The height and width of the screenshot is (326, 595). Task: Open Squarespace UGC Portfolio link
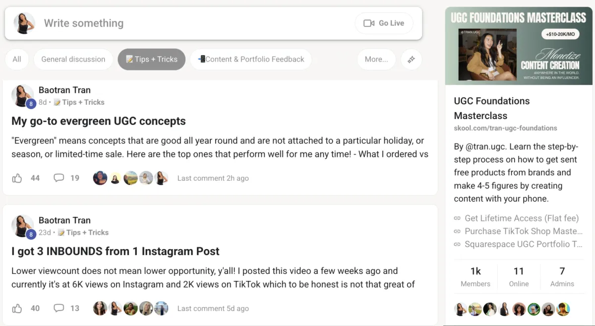coord(523,244)
